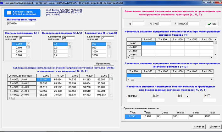Click the Наименование марки field with 12ХН3А

click(x=21, y=23)
